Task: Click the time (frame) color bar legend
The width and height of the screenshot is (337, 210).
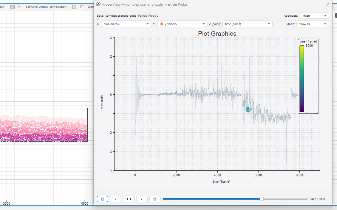Action: (308, 76)
